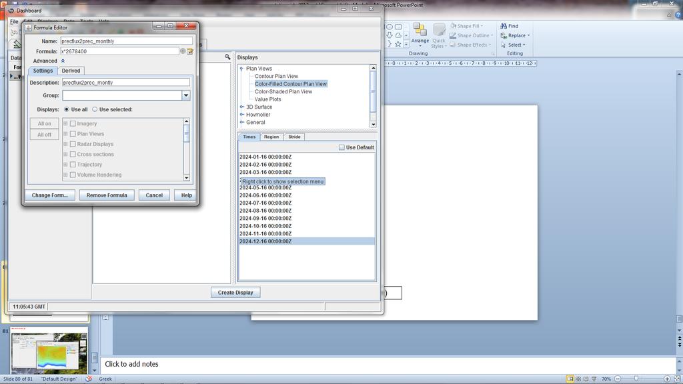Click the search magnifier icon in Dashboard
Screen dimensions: 683x384
pos(227,57)
